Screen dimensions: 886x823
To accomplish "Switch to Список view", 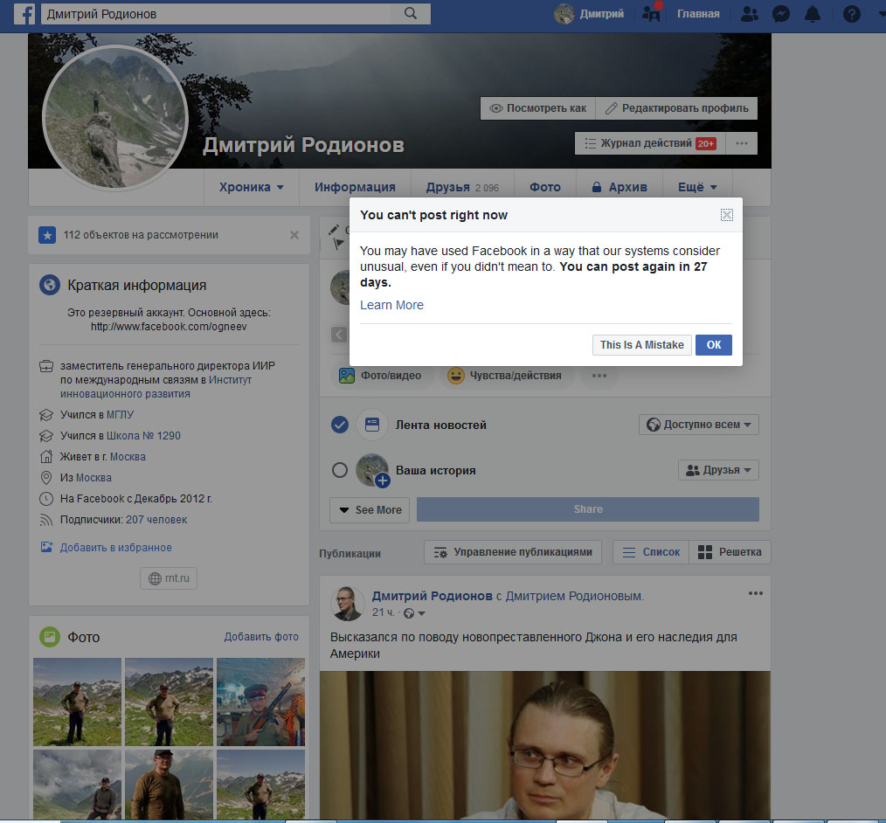I will 651,552.
